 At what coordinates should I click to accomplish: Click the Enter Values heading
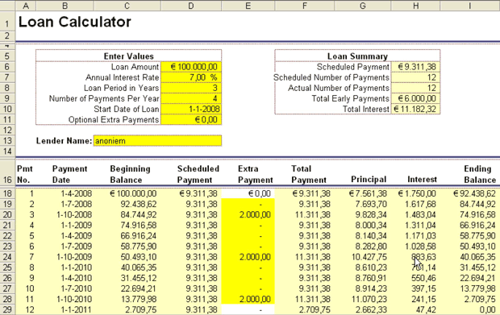pyautogui.click(x=128, y=56)
